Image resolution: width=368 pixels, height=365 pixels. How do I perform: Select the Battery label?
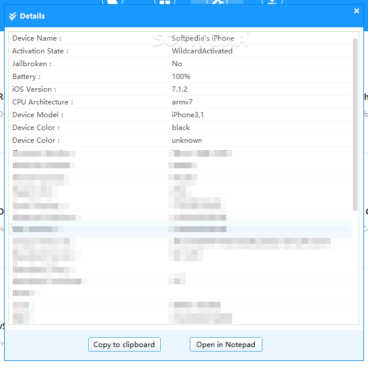27,77
